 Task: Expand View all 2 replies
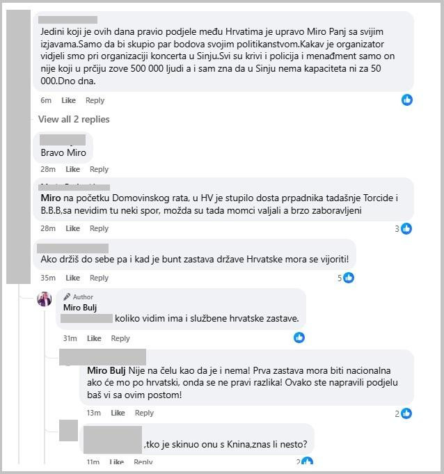point(74,119)
